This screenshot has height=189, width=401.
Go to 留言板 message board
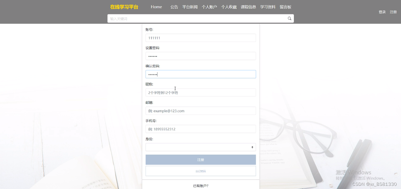[285, 7]
